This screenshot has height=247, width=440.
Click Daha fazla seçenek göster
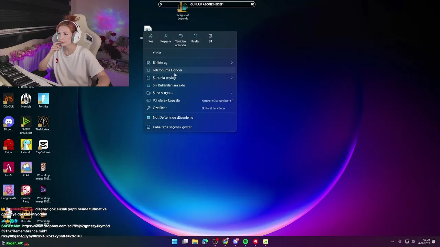[x=190, y=127]
